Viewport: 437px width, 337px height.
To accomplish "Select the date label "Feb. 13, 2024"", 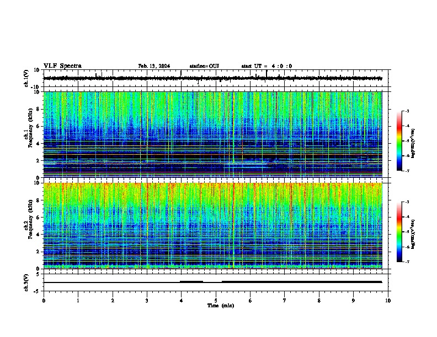I will pos(154,66).
